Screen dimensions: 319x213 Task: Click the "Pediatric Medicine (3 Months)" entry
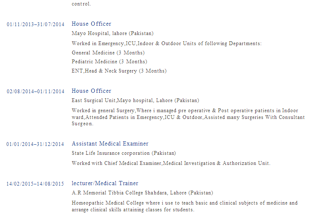pos(109,62)
